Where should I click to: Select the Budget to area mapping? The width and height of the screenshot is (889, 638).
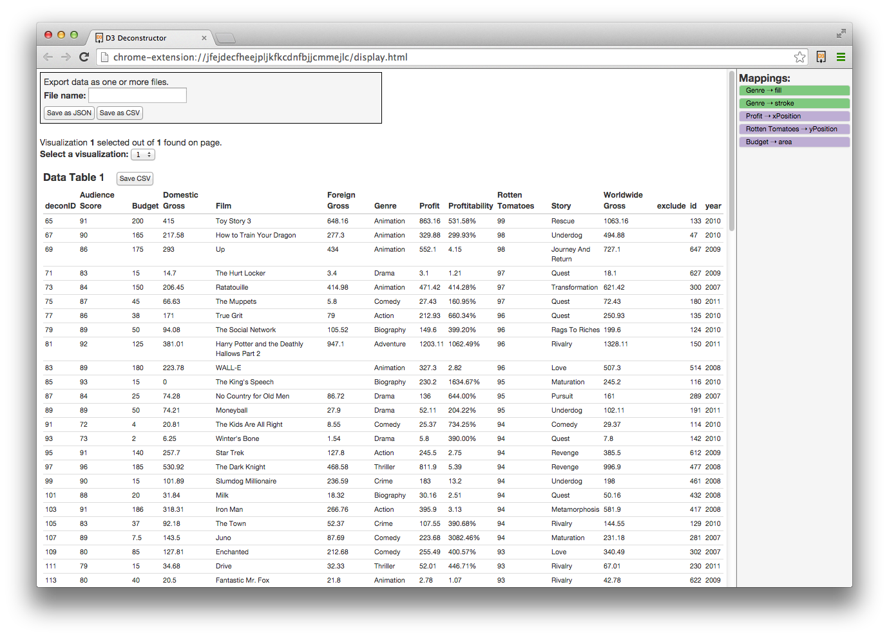(x=794, y=142)
